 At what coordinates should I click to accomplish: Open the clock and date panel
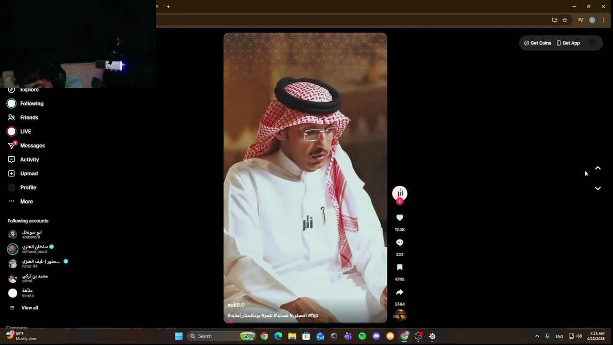pos(597,336)
